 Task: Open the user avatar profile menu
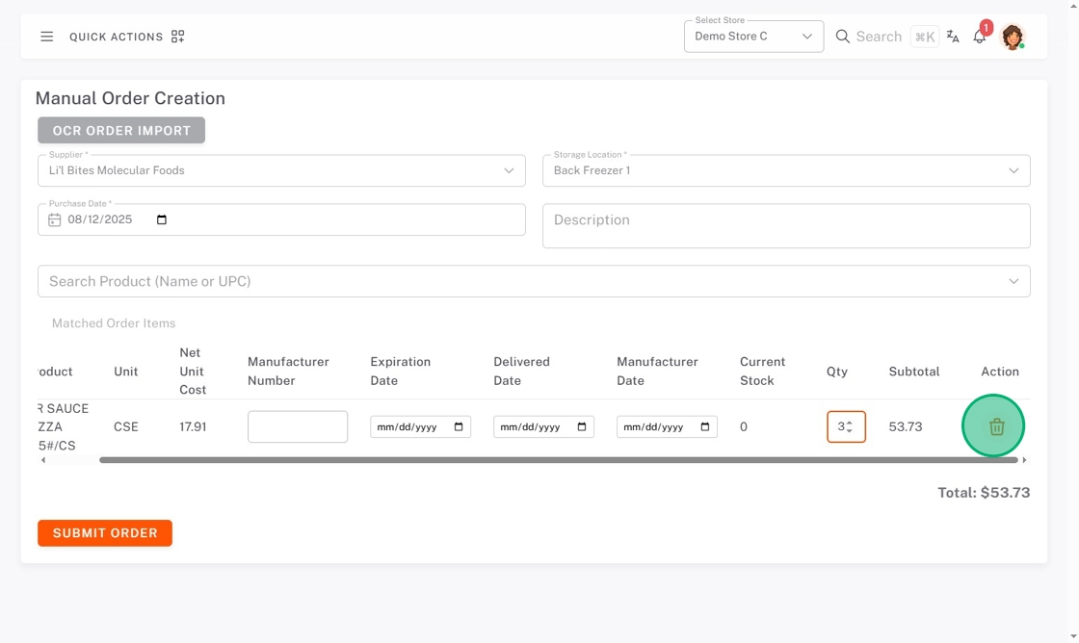click(x=1012, y=37)
